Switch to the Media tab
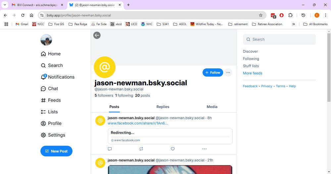This screenshot has width=331, height=174. click(212, 107)
